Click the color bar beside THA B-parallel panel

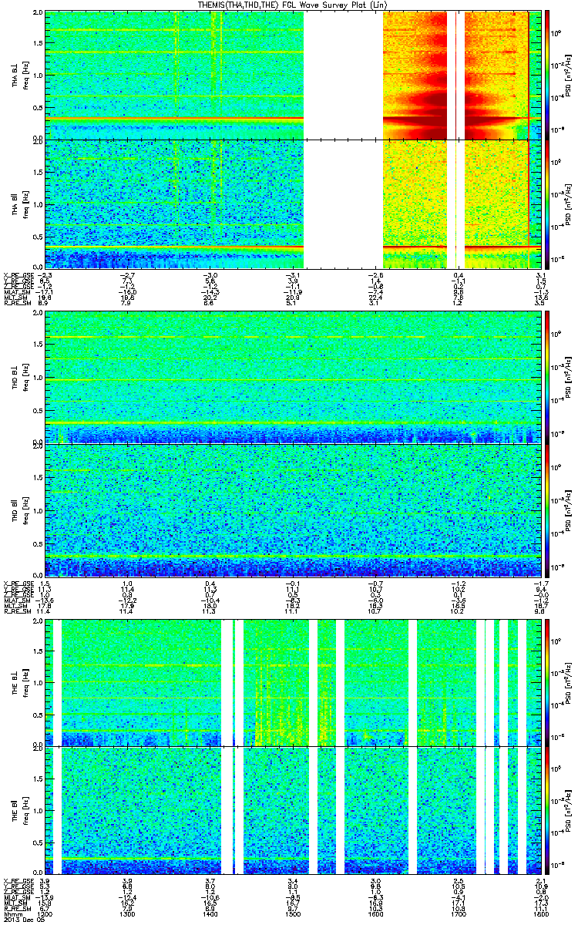click(547, 204)
